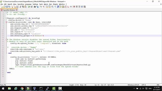Screen dimensions: 162x91
Task: Collapse the comment fold on line 1
Action: tap(7, 12)
